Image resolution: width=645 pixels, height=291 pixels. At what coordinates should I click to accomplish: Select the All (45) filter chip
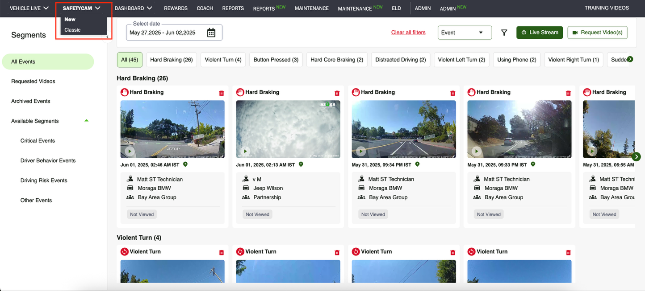point(130,60)
